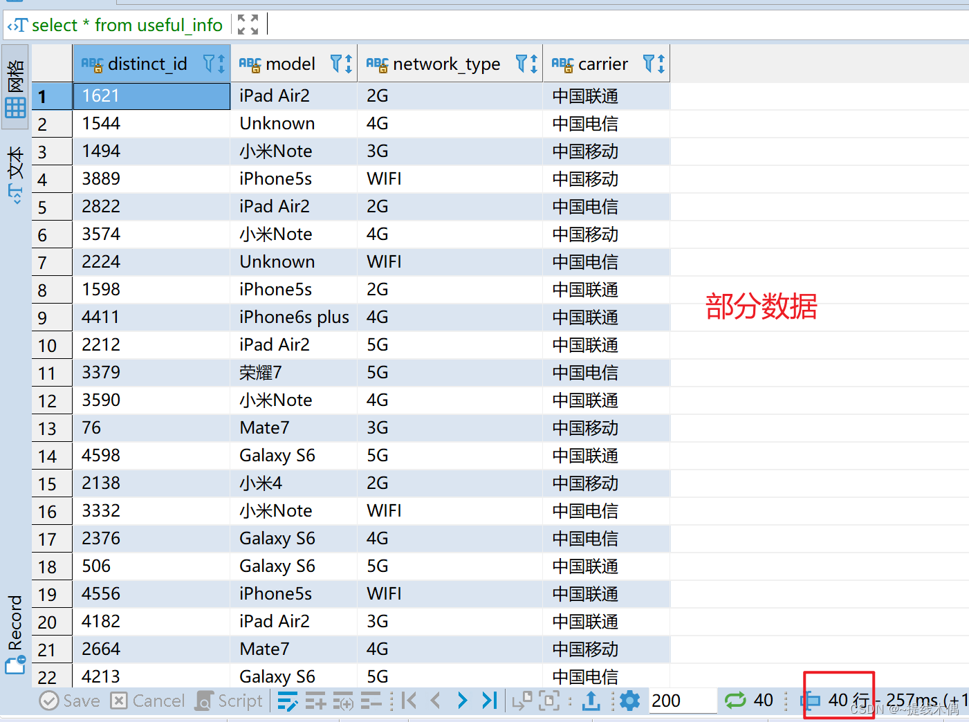The height and width of the screenshot is (722, 969).
Task: Open the filter funnel on carrier column
Action: coord(649,64)
